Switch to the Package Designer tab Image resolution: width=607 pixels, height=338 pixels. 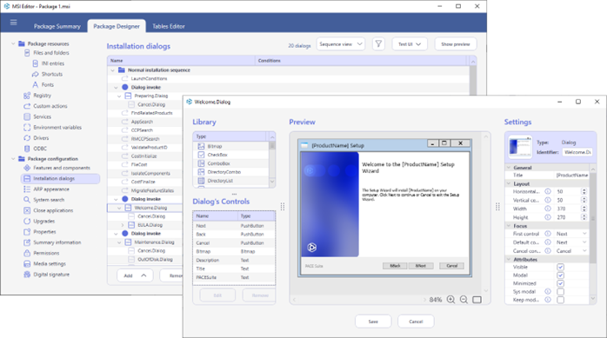[x=117, y=26]
